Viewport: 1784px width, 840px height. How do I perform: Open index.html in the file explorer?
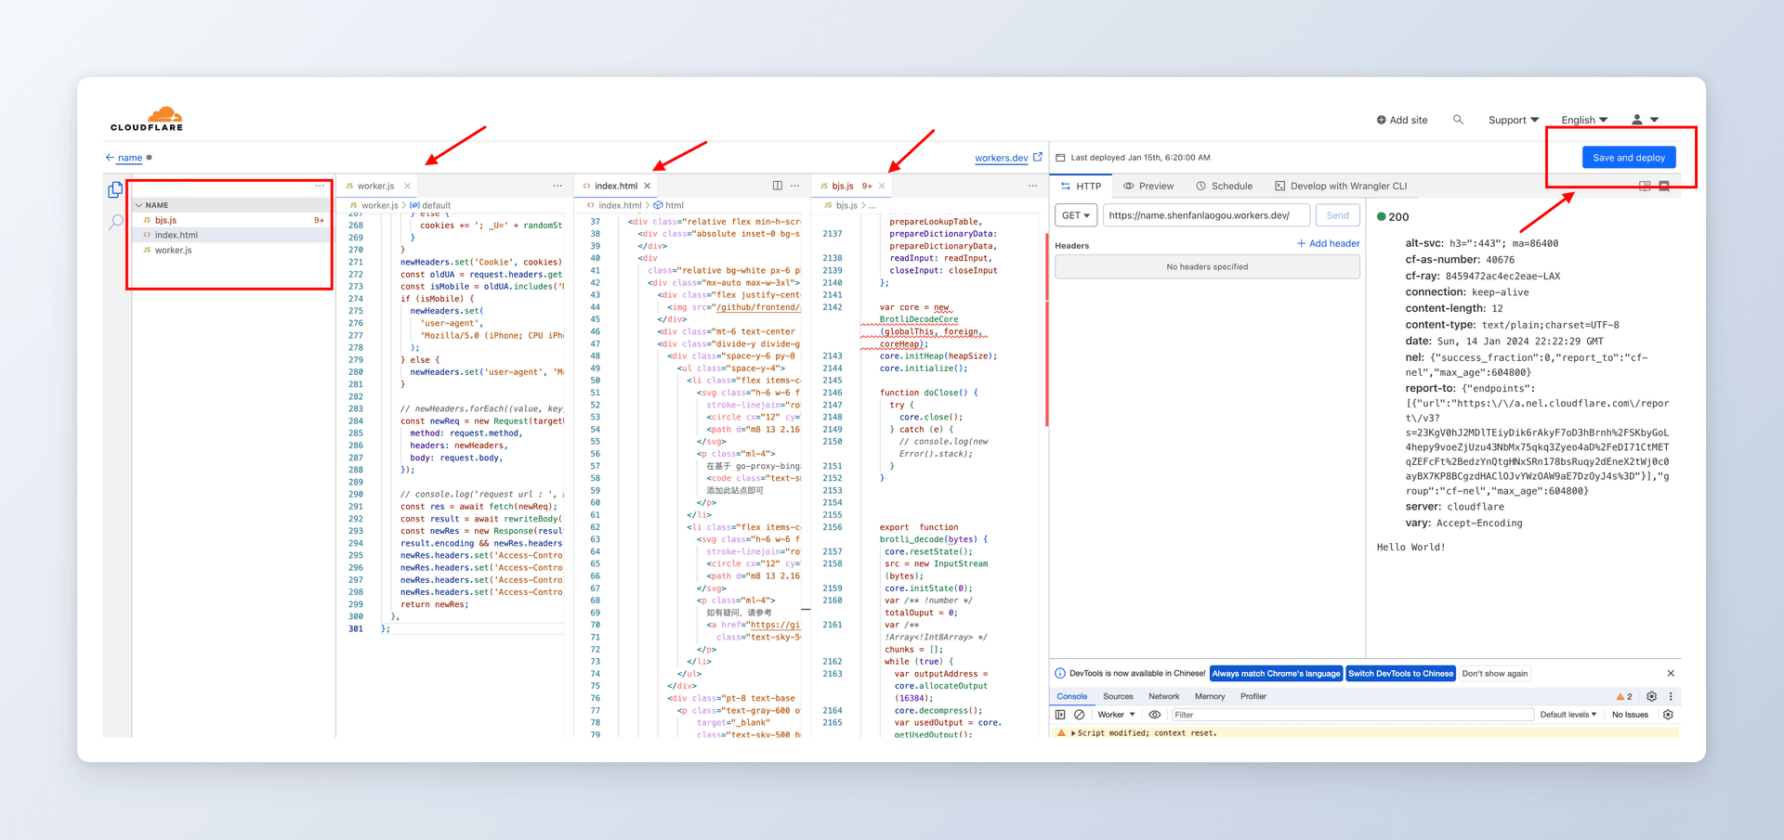pos(232,235)
